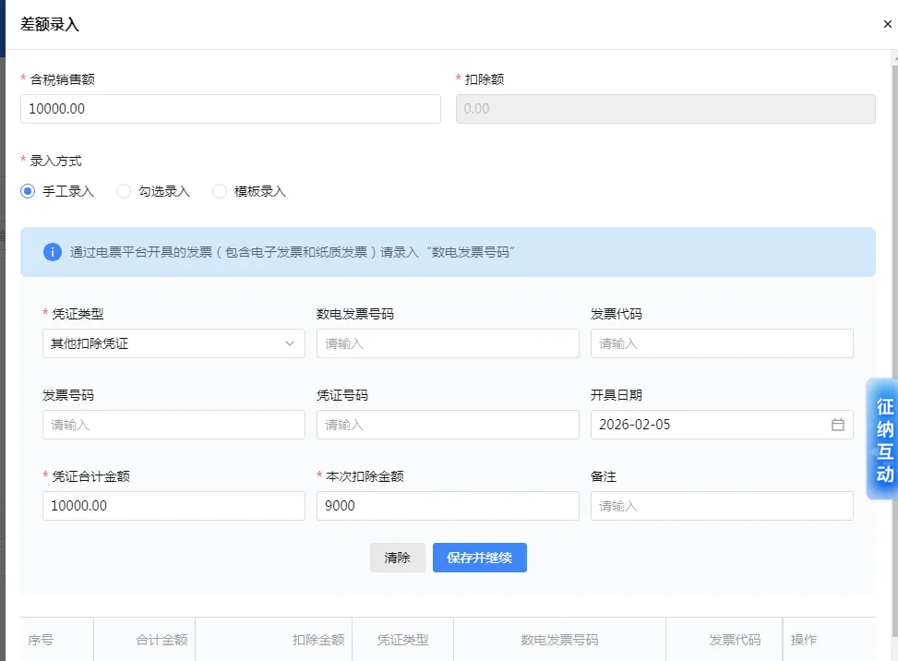Open the 征纳互动 floating widget
This screenshot has width=898, height=661.
tap(882, 439)
